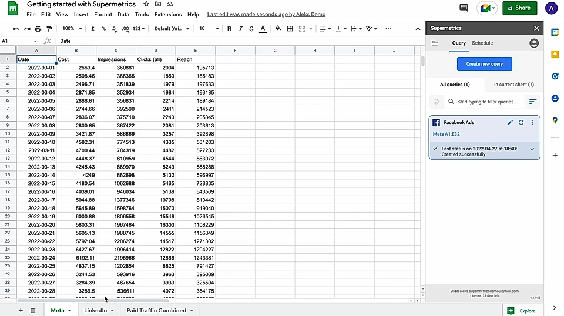Open the Help menu

[x=193, y=14]
